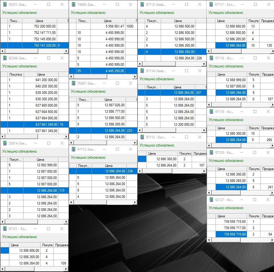
Task: Open system menu icon of window 97113
Action: click(x=142, y=5)
